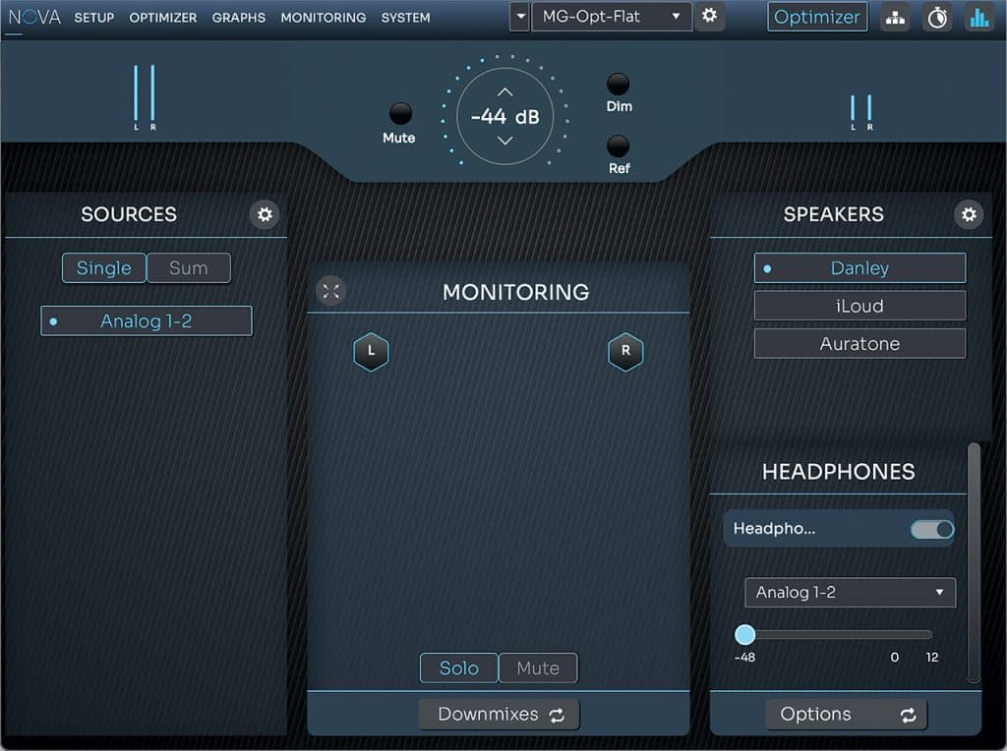Viewport: 1007px width, 751px height.
Task: Open the MONITORING menu
Action: pyautogui.click(x=323, y=18)
